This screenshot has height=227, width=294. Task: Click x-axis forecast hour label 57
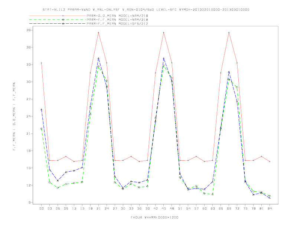pyautogui.click(x=196, y=208)
